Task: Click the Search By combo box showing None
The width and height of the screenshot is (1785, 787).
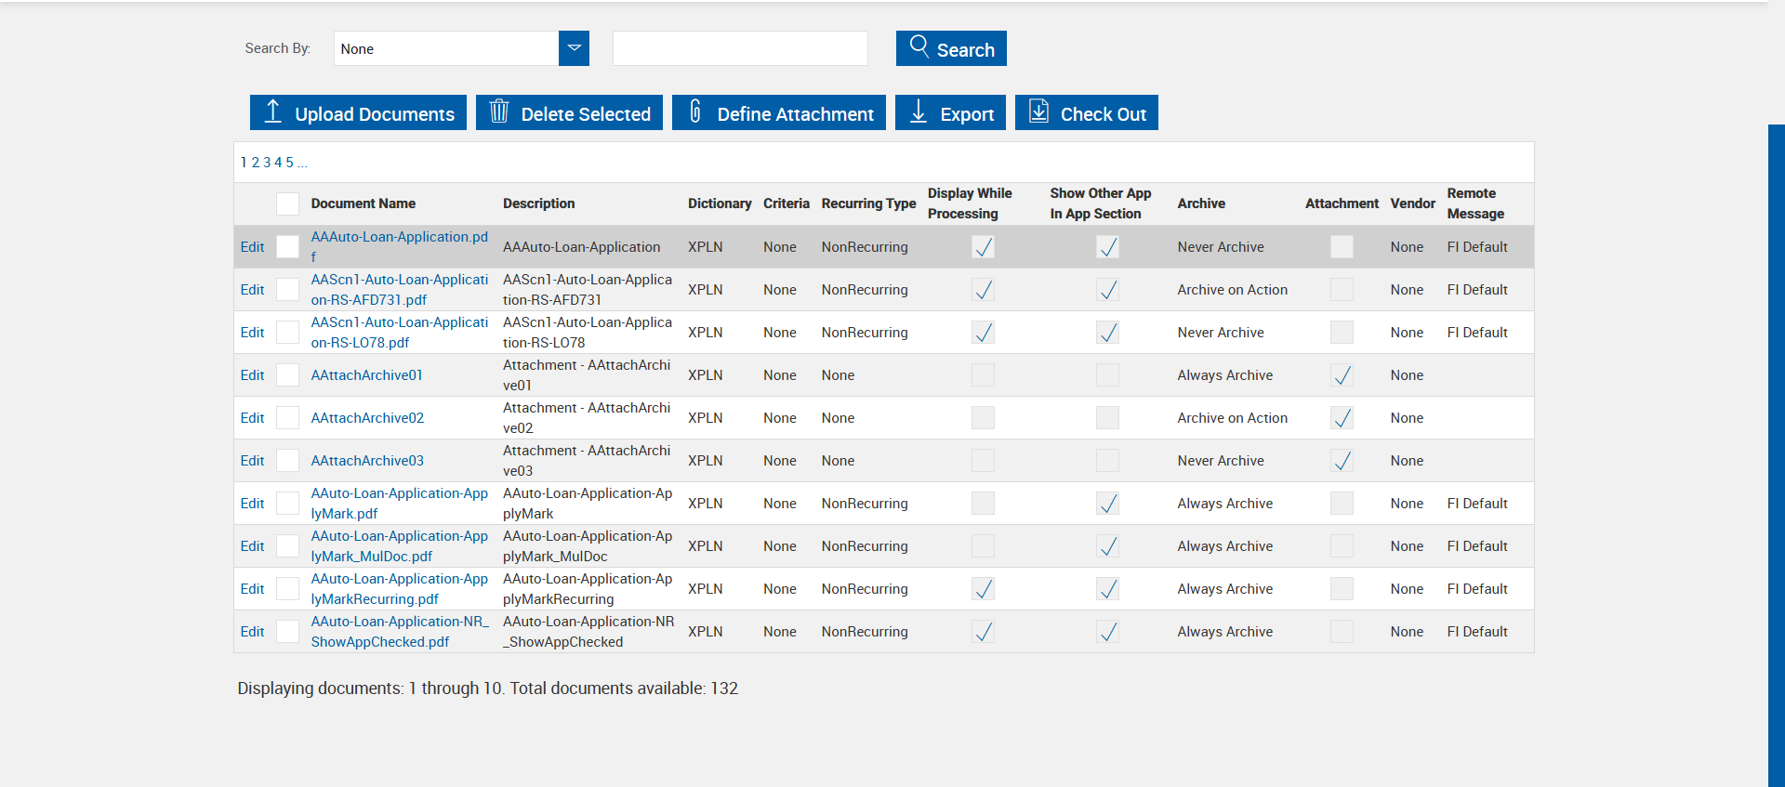Action: [x=446, y=48]
